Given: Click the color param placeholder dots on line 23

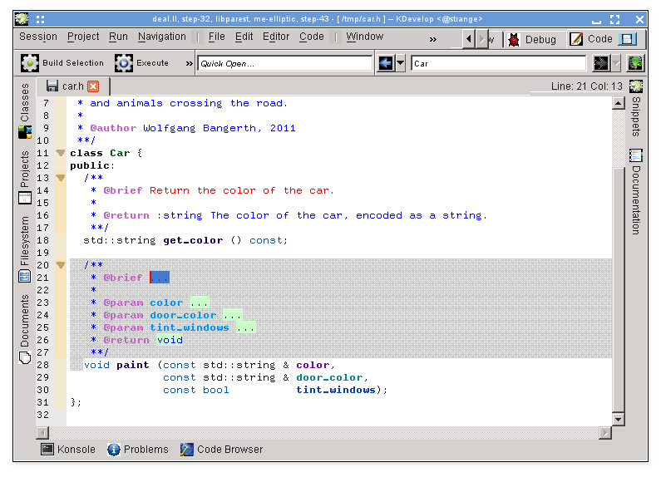Looking at the screenshot, I should pyautogui.click(x=199, y=302).
